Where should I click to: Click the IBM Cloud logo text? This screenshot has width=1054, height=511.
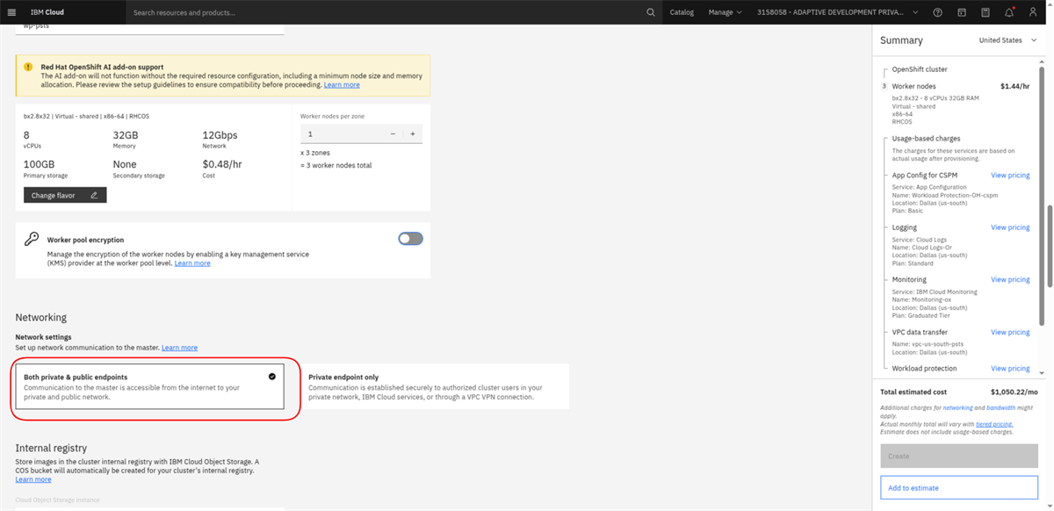click(x=47, y=12)
